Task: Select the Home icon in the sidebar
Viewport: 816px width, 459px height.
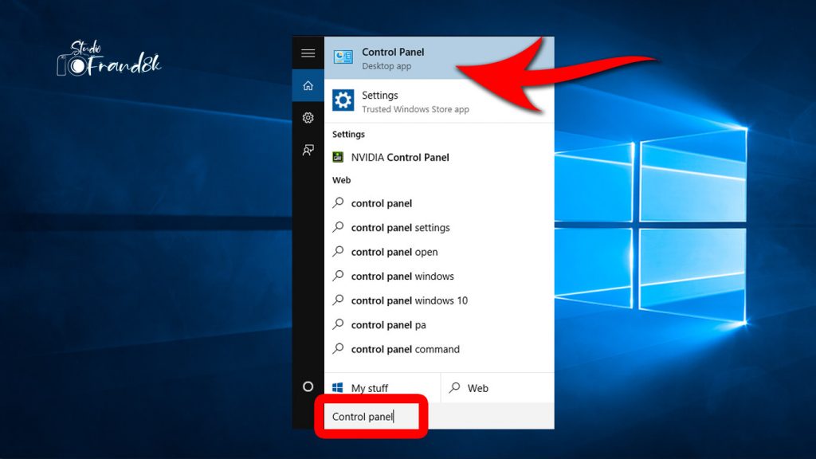Action: point(308,85)
